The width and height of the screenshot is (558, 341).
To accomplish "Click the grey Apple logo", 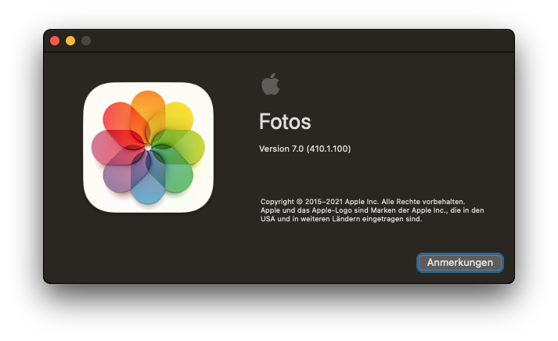I will [271, 84].
